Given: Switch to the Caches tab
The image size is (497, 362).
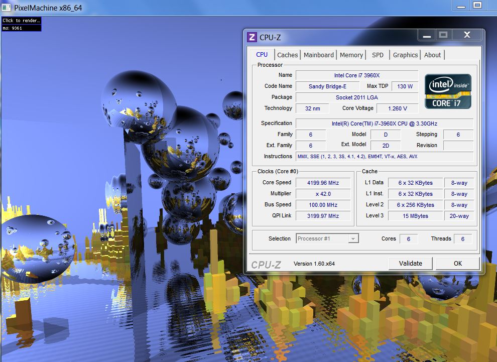Looking at the screenshot, I should click(287, 55).
